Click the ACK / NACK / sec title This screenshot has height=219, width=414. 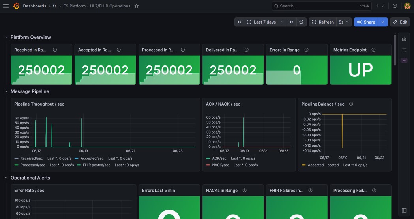(223, 104)
